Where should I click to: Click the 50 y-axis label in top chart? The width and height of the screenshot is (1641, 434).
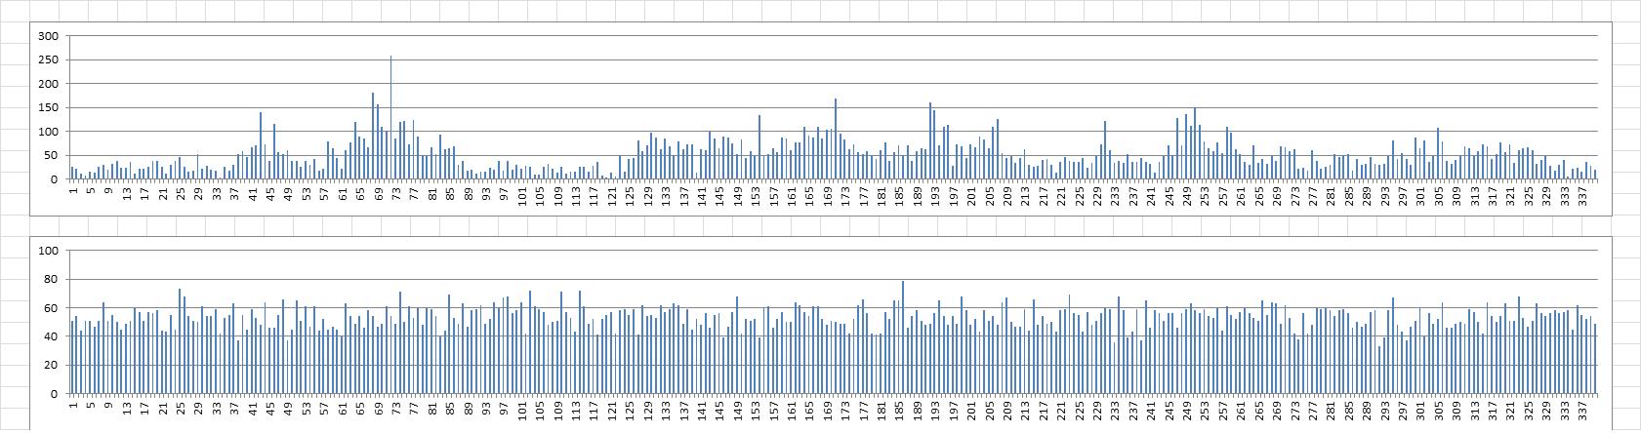(x=51, y=156)
